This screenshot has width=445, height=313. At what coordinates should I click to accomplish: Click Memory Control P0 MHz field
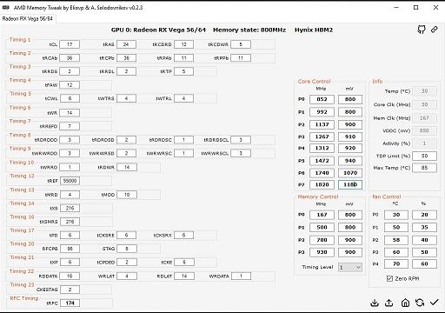(322, 215)
